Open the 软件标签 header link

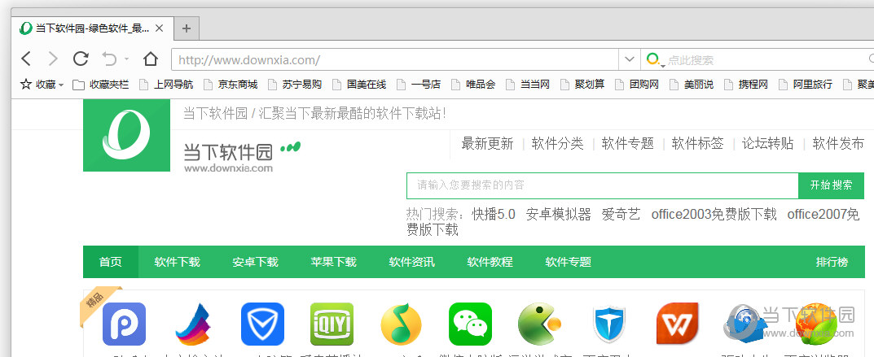pyautogui.click(x=698, y=143)
